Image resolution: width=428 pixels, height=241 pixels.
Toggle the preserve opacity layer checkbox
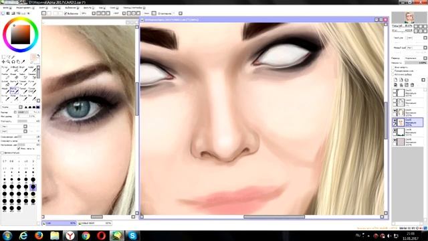coord(393,67)
